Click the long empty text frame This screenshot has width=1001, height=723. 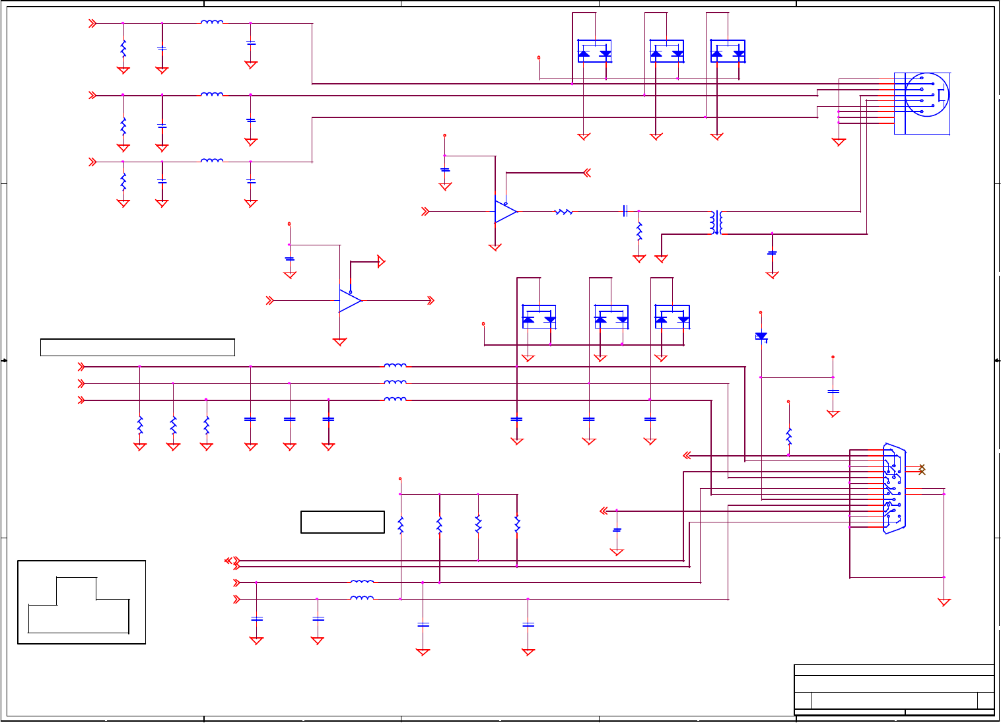pyautogui.click(x=137, y=347)
